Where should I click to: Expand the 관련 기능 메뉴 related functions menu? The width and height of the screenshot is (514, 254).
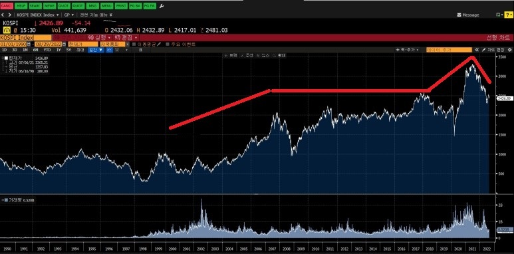point(96,15)
